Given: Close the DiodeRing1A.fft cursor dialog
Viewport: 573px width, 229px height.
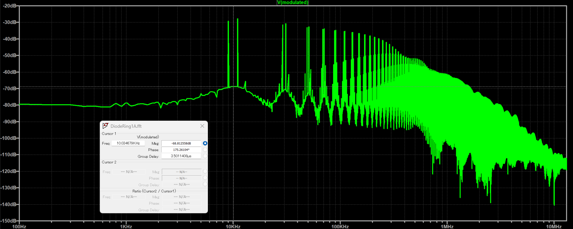Looking at the screenshot, I should point(202,126).
